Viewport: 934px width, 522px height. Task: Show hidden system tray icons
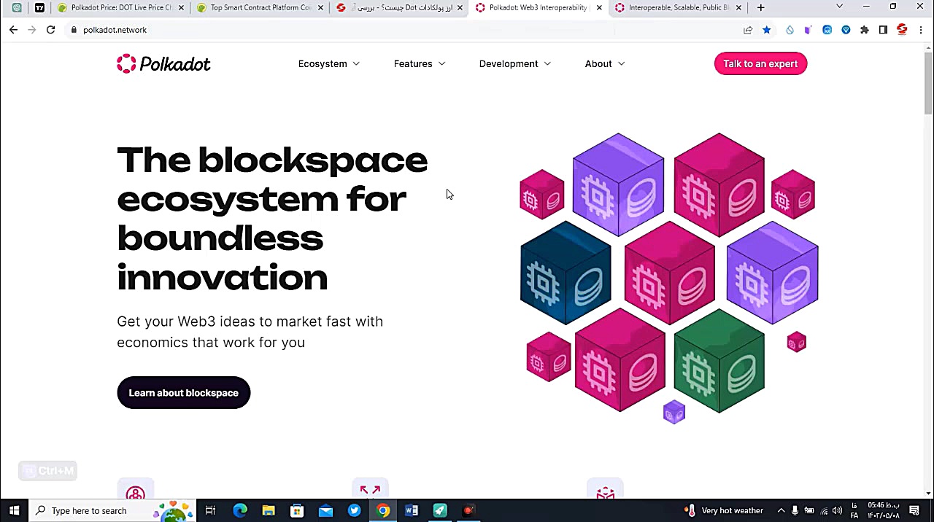pos(781,510)
